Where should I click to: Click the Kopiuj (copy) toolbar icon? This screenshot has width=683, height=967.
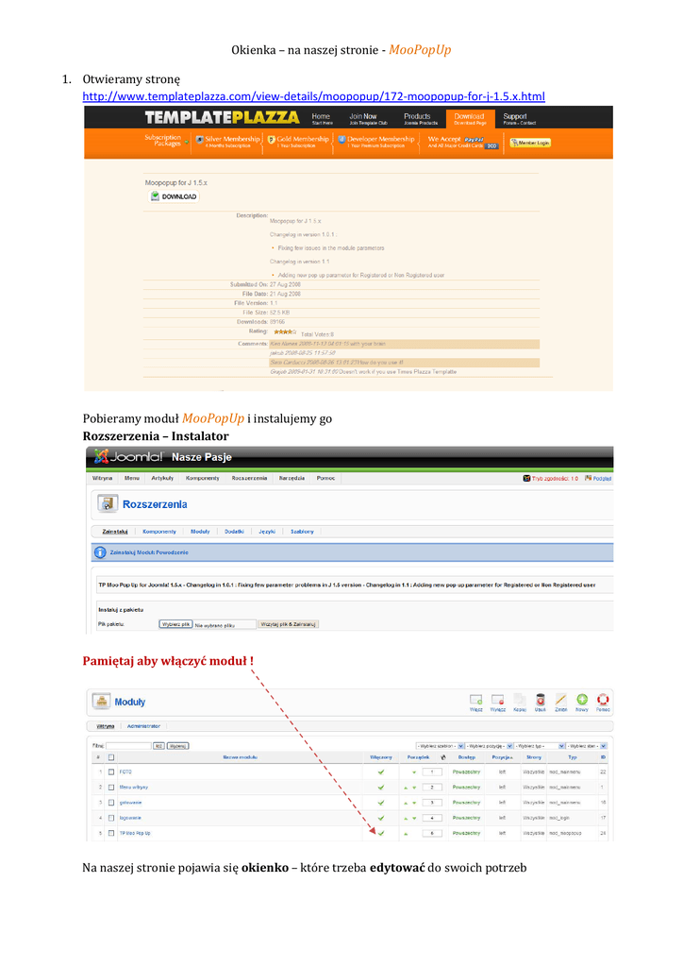coord(519,701)
